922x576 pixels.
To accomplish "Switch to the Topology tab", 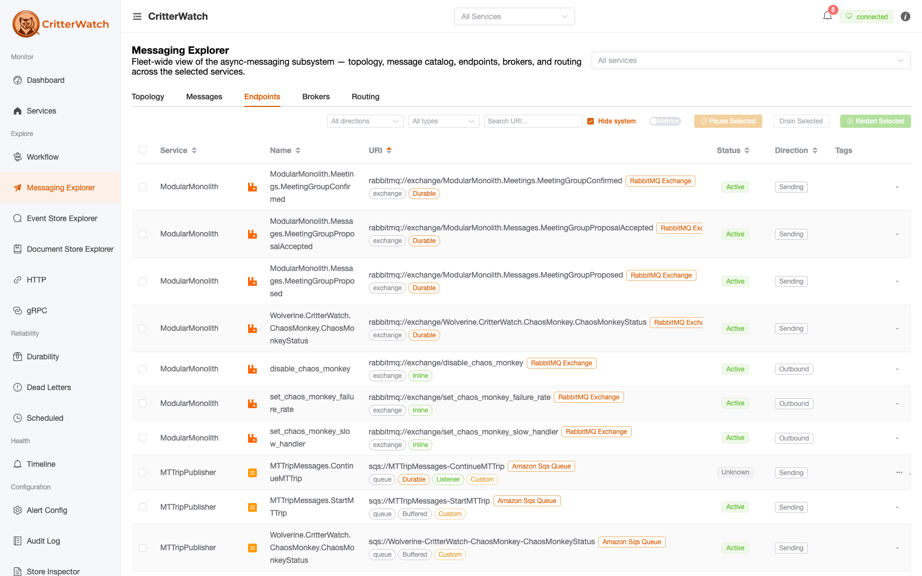I will (x=148, y=97).
